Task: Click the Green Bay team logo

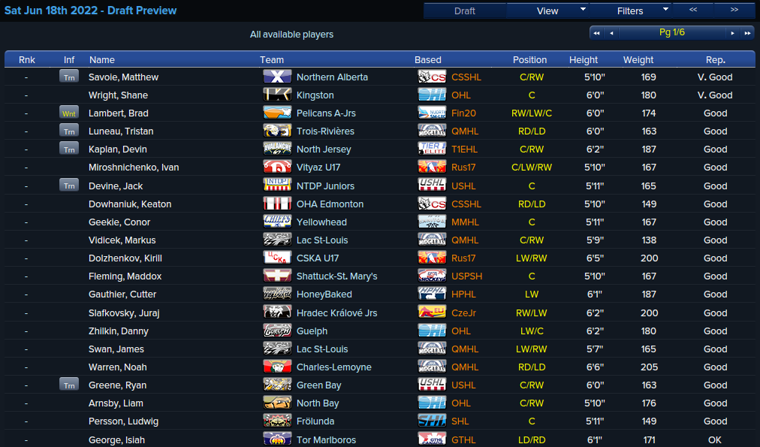Action: pos(277,385)
